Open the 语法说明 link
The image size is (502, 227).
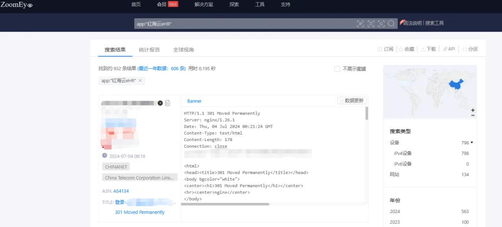point(412,23)
